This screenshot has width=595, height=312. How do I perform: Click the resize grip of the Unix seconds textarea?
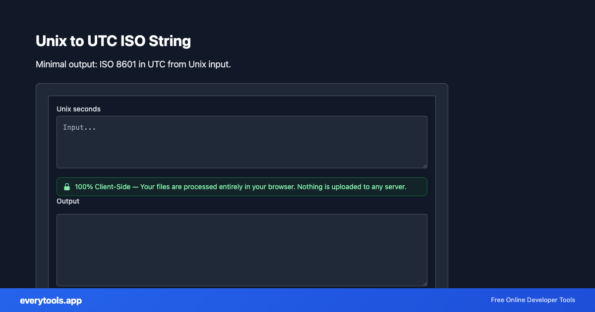point(425,165)
